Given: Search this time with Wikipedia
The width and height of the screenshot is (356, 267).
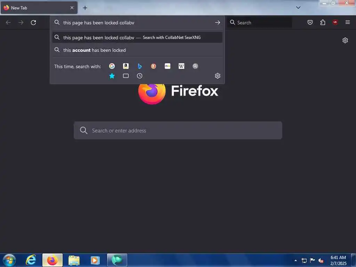Looking at the screenshot, I should pos(181,66).
